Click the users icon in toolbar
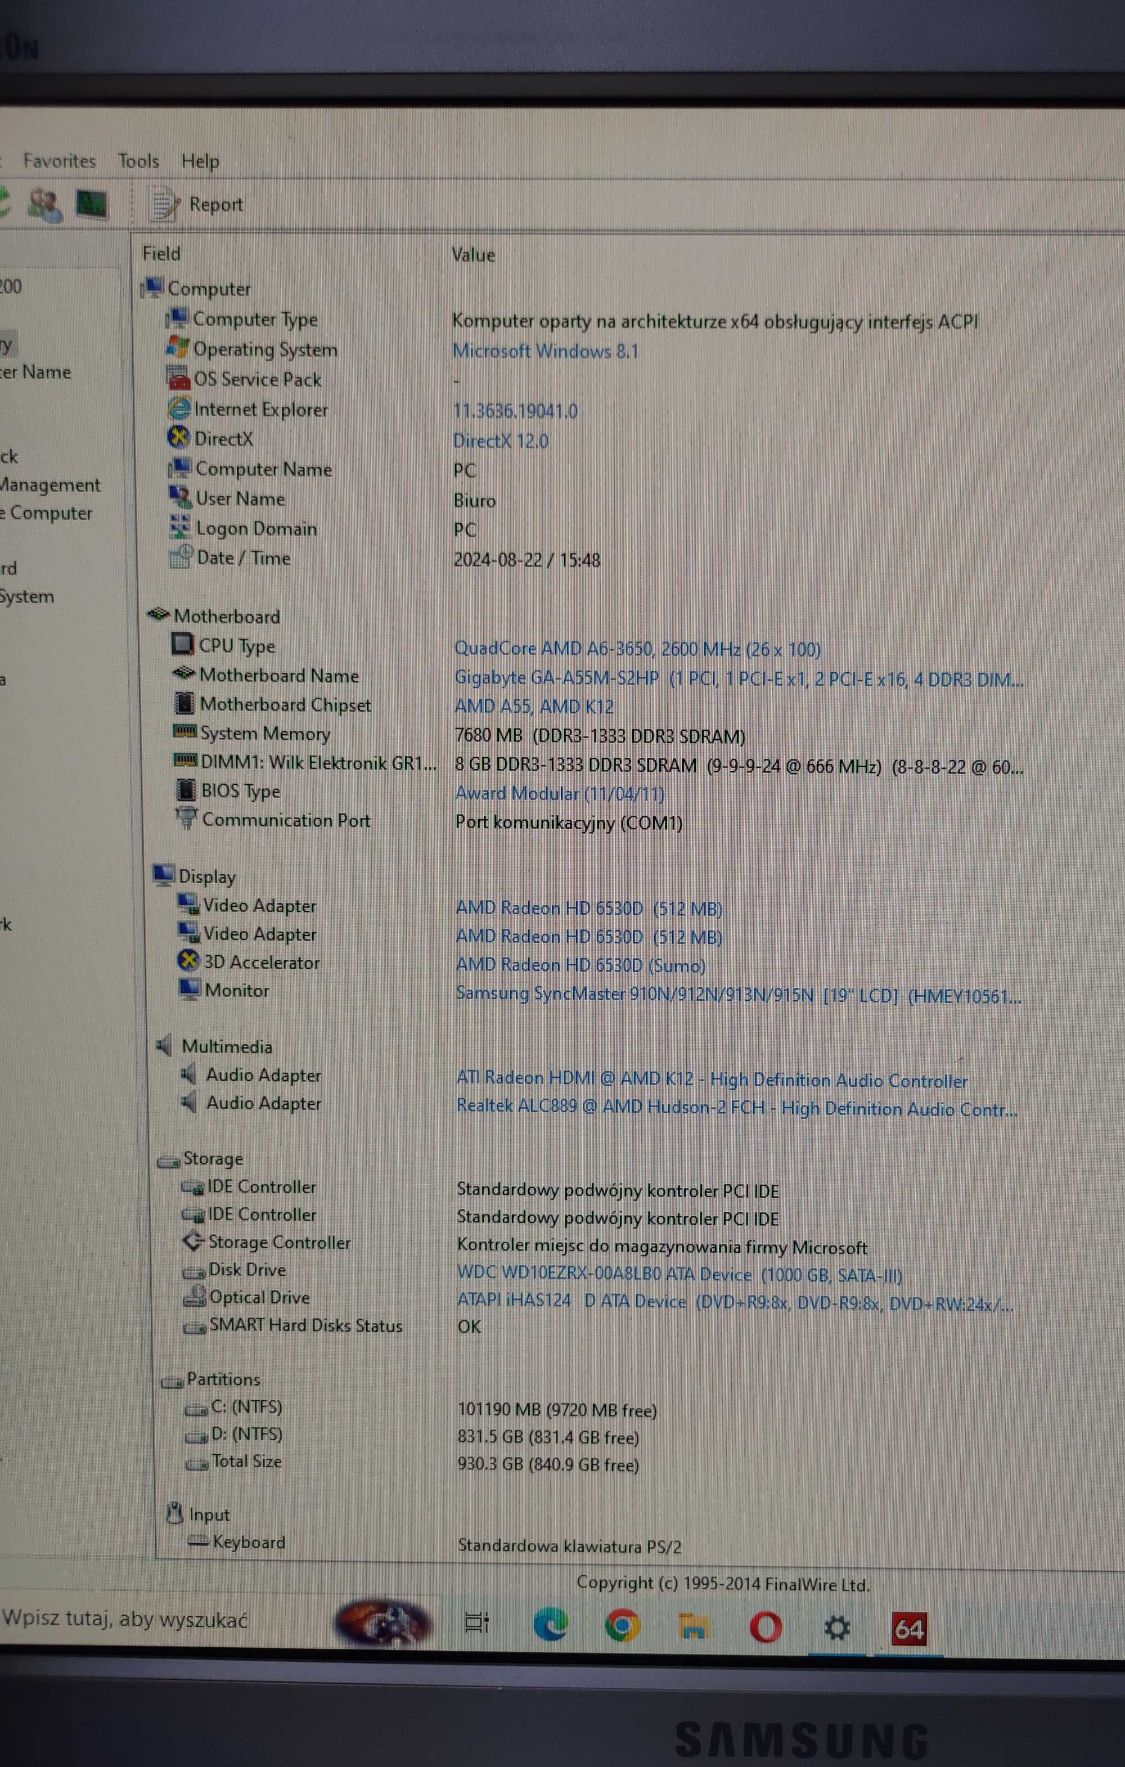The image size is (1125, 1767). 44,204
